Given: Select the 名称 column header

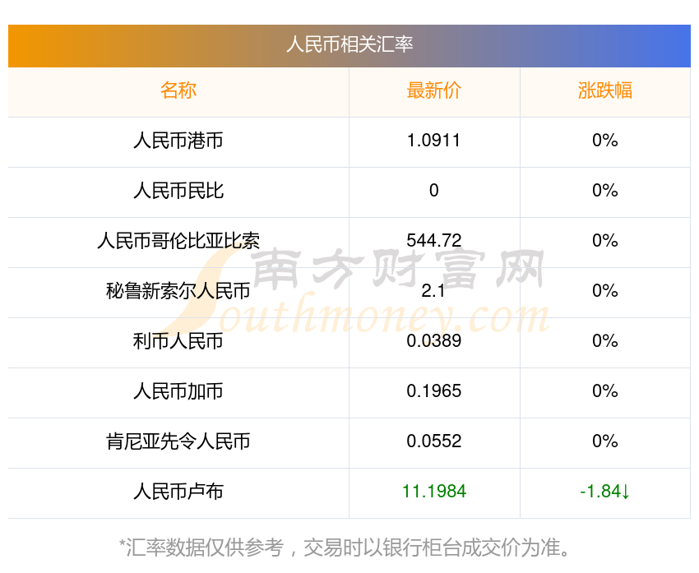Looking at the screenshot, I should [178, 90].
